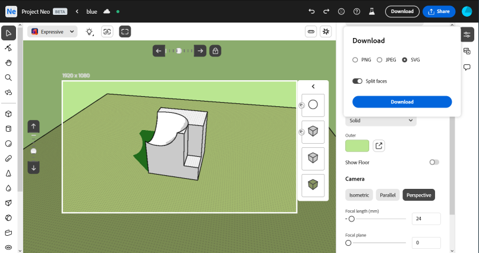479x253 pixels.
Task: Click the redo arrow icon
Action: [x=326, y=11]
